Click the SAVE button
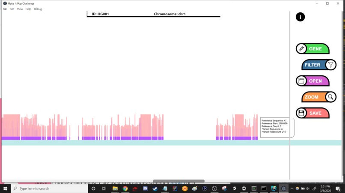The width and height of the screenshot is (345, 193). [312, 113]
